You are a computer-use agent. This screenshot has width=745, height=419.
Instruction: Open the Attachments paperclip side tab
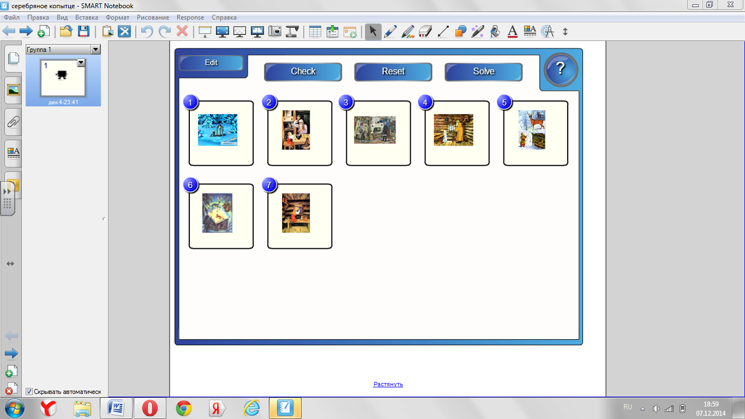coord(13,122)
